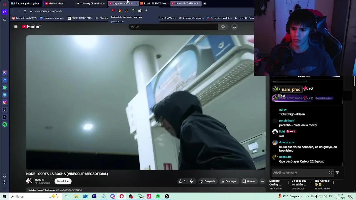The width and height of the screenshot is (356, 200).
Task: Click the YouTube search magnifier button
Action: coord(223,27)
